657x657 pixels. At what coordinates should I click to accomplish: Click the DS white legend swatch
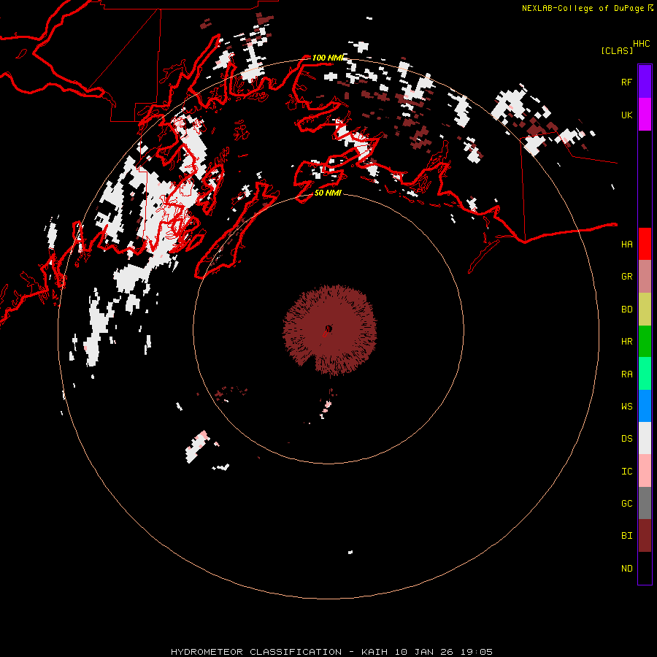point(645,438)
